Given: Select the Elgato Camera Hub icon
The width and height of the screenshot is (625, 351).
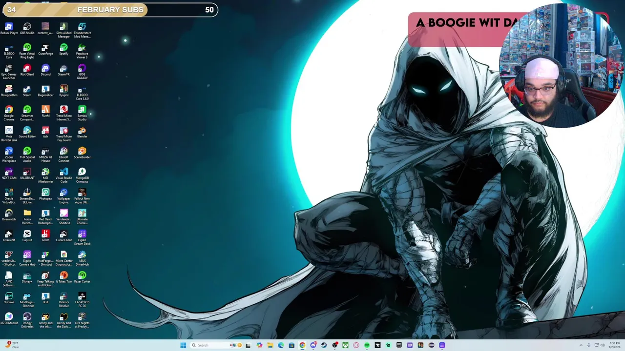Looking at the screenshot, I should click(x=27, y=258).
